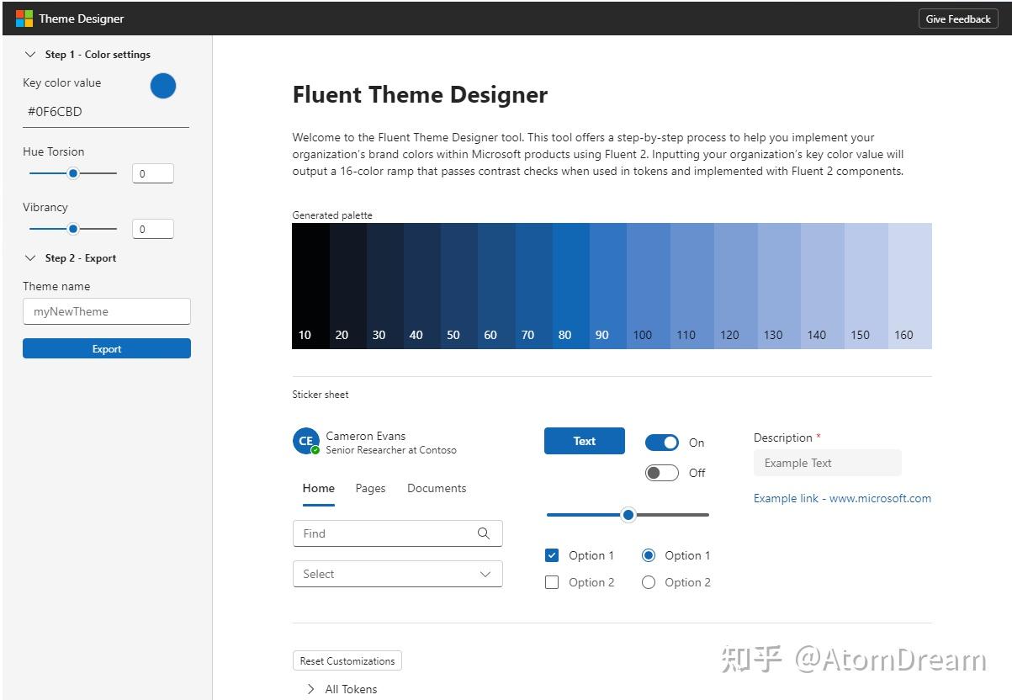1012x700 pixels.
Task: Check the Option 2 checkbox
Action: (x=552, y=582)
